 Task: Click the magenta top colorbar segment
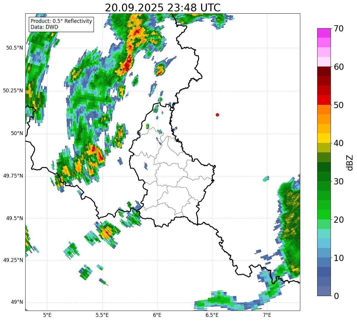(324, 33)
